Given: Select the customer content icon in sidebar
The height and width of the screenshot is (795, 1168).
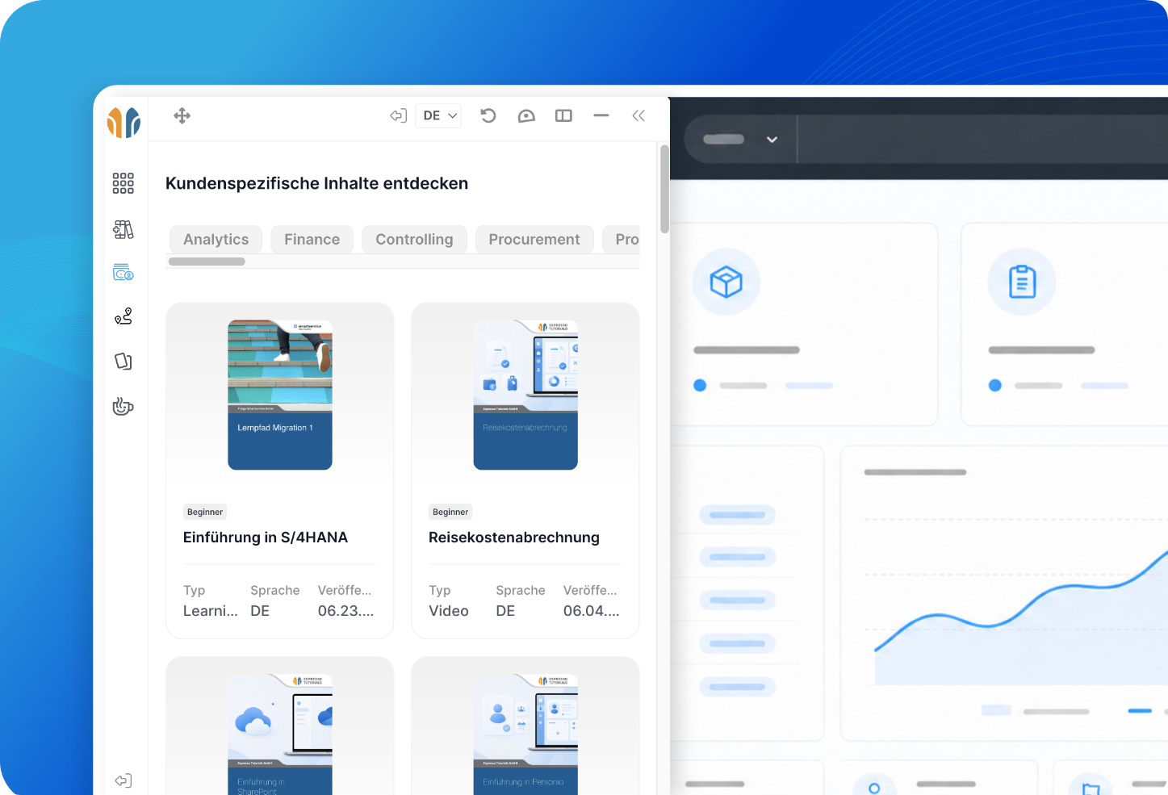Looking at the screenshot, I should click(123, 272).
